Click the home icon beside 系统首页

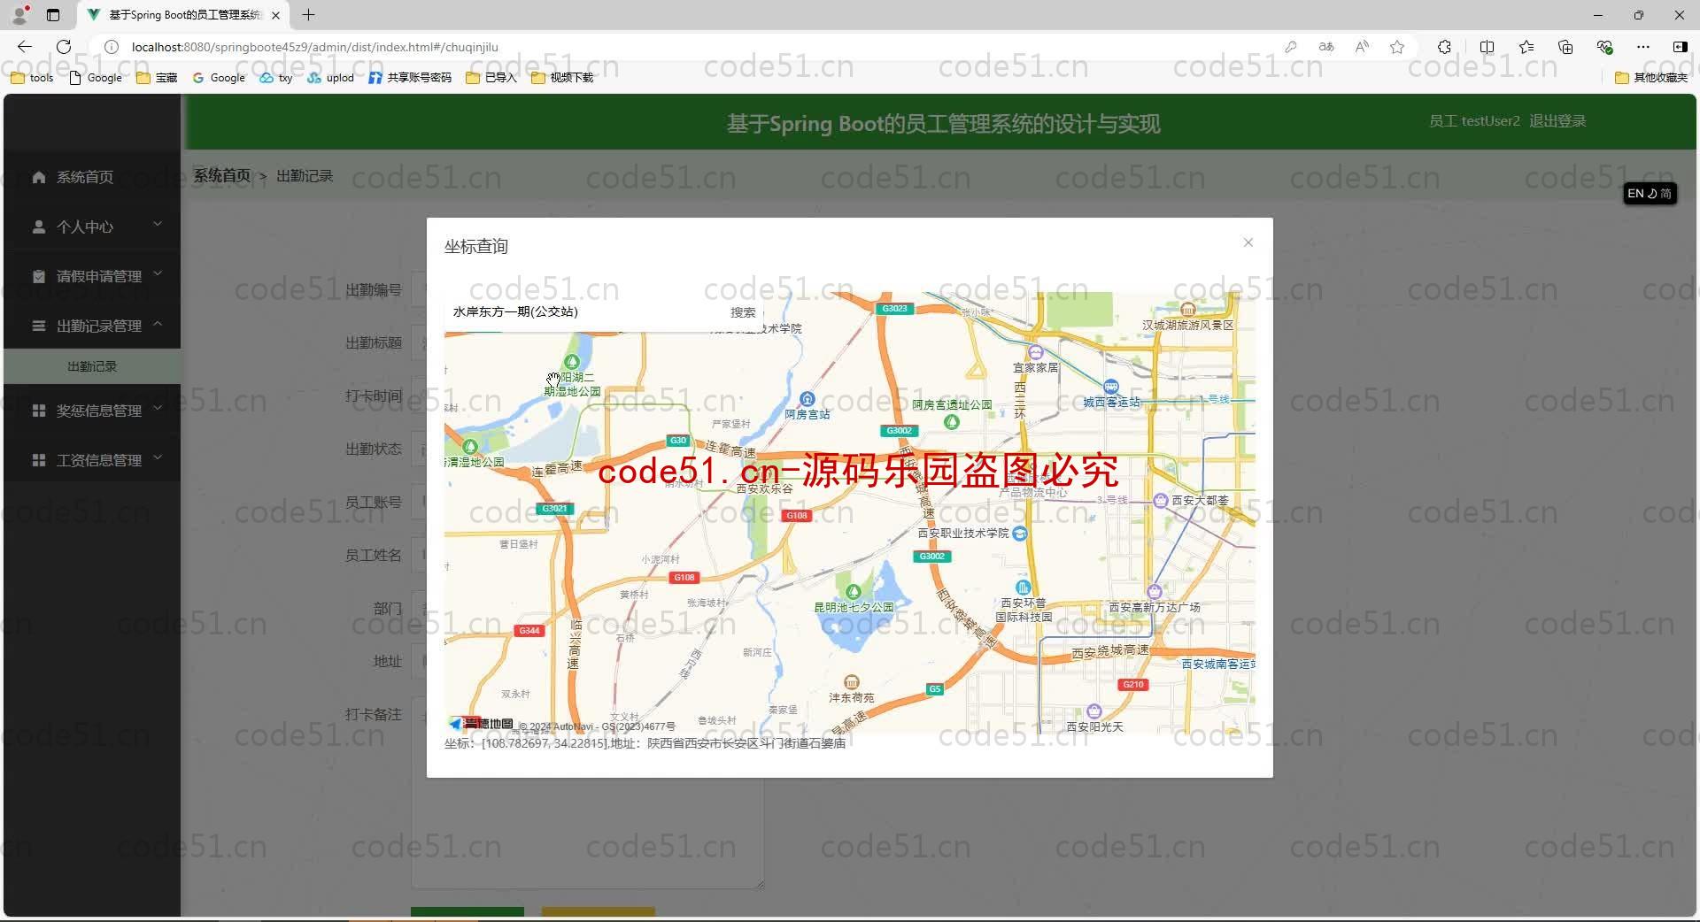coord(38,177)
